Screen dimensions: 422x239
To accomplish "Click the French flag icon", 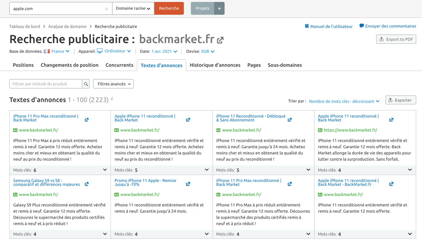I will click(x=47, y=51).
